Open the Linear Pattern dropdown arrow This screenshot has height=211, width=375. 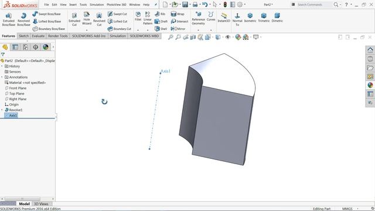click(x=148, y=30)
